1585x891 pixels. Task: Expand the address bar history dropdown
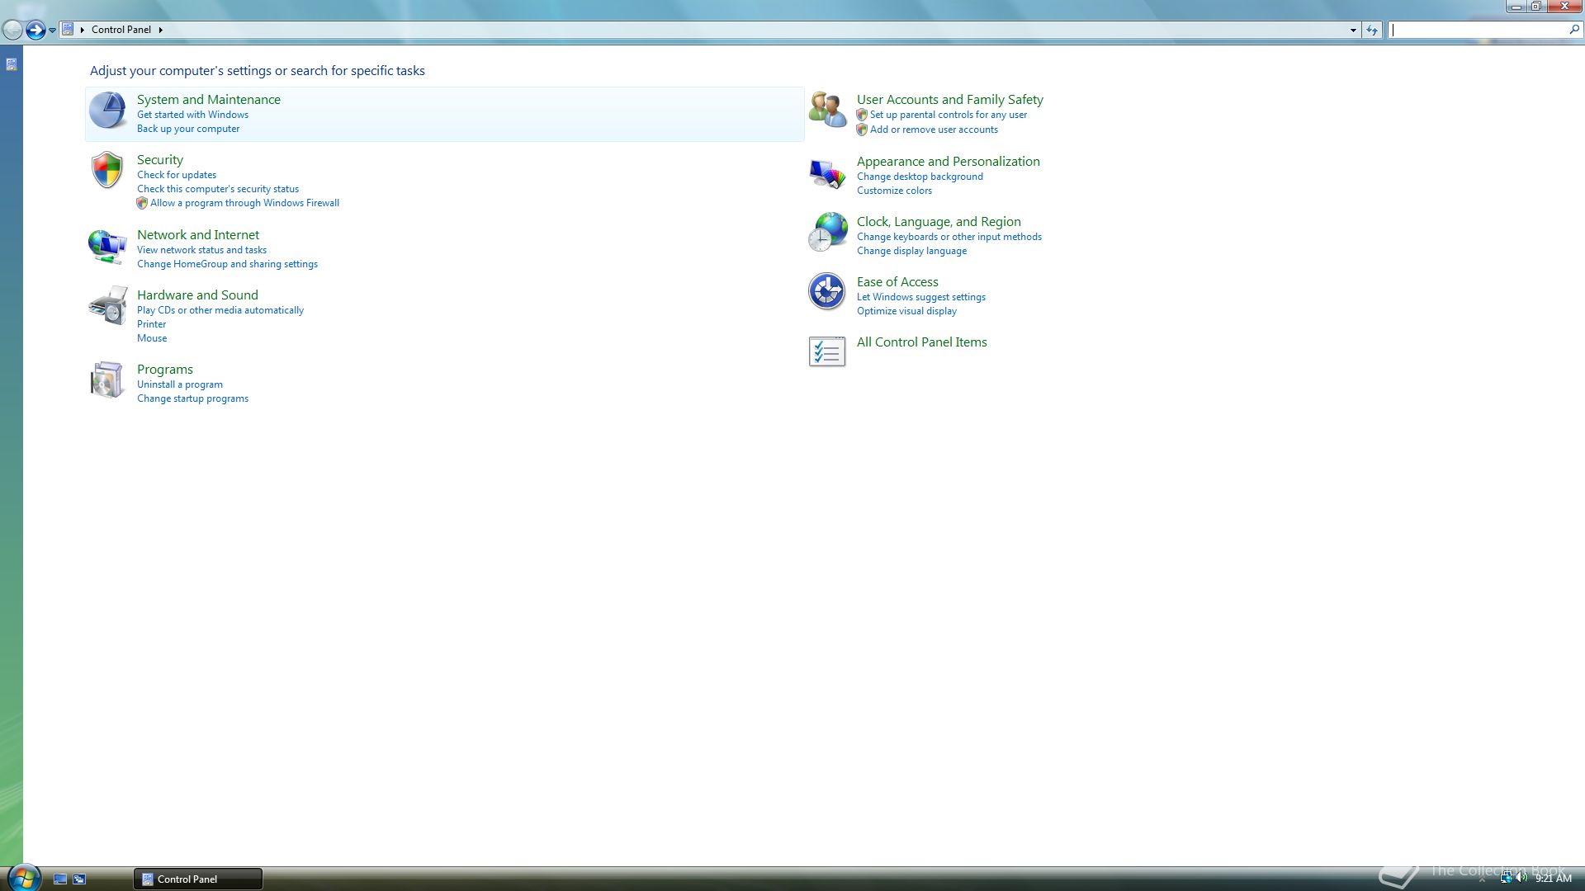[x=1353, y=30]
